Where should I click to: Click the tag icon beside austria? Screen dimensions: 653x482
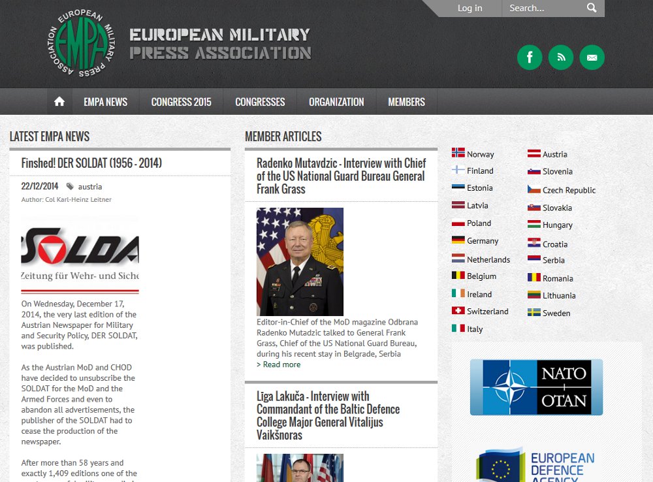[70, 186]
